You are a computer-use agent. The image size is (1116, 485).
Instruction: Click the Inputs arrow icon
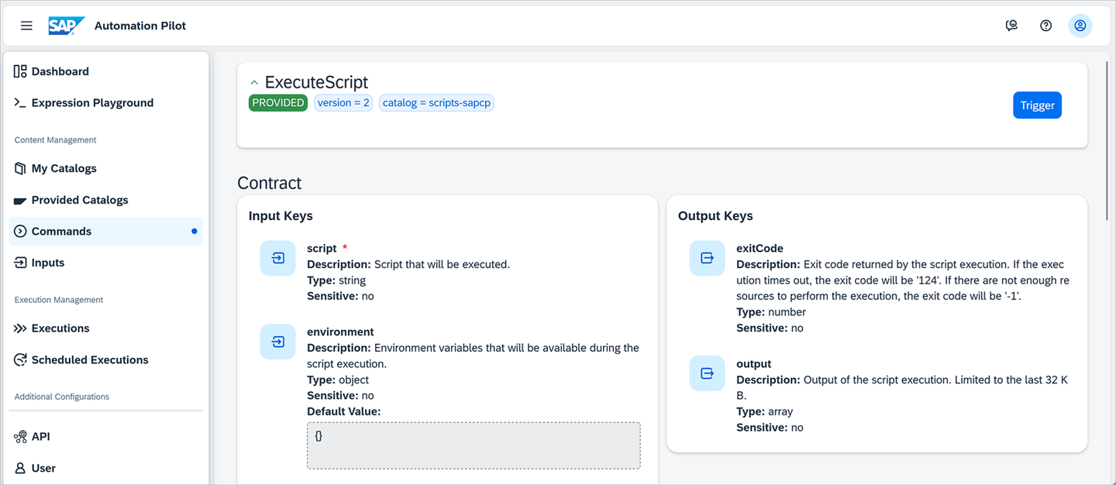tap(20, 263)
